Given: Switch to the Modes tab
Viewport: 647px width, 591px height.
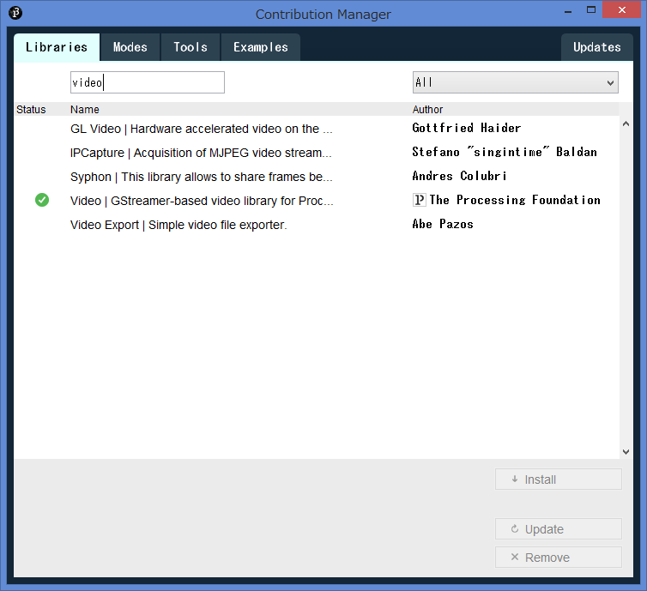Looking at the screenshot, I should [130, 47].
